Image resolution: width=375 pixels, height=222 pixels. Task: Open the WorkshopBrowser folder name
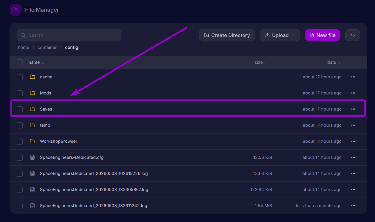tap(59, 141)
